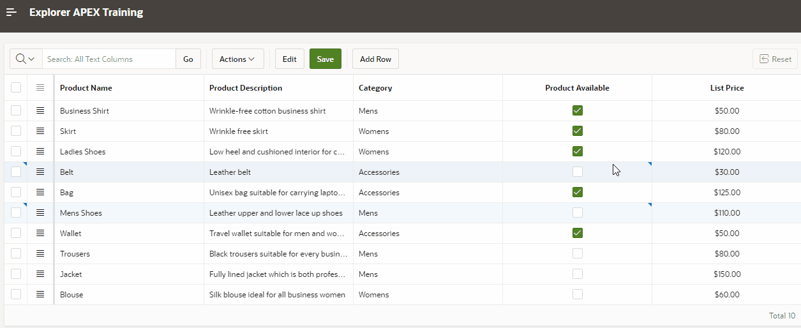Open row actions menu for Trousers
801x328 pixels.
coord(40,253)
